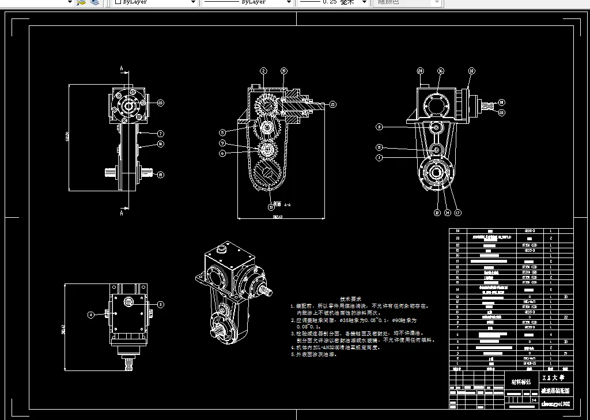Select requirement line 2 about 轴承间隙

pos(353,323)
